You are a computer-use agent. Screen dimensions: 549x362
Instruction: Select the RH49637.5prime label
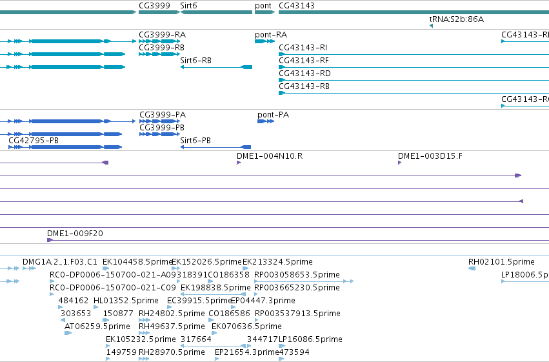pyautogui.click(x=172, y=327)
